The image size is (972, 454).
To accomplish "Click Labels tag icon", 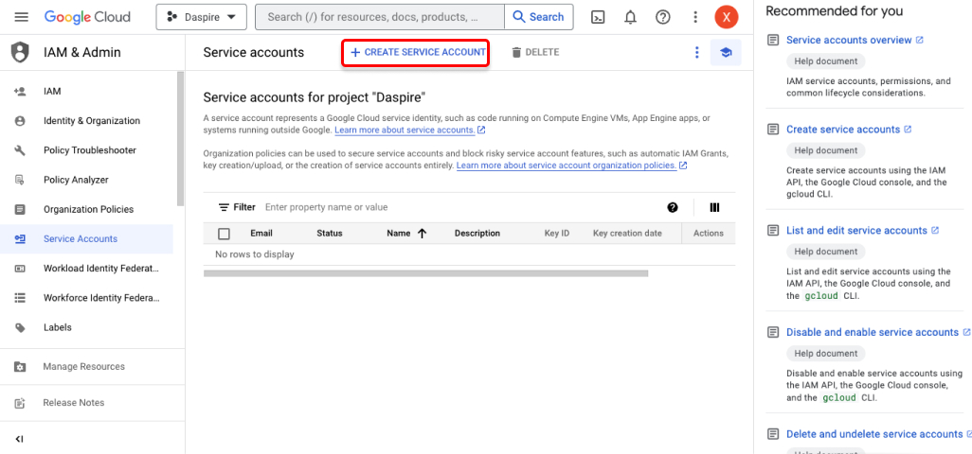I will click(x=20, y=328).
